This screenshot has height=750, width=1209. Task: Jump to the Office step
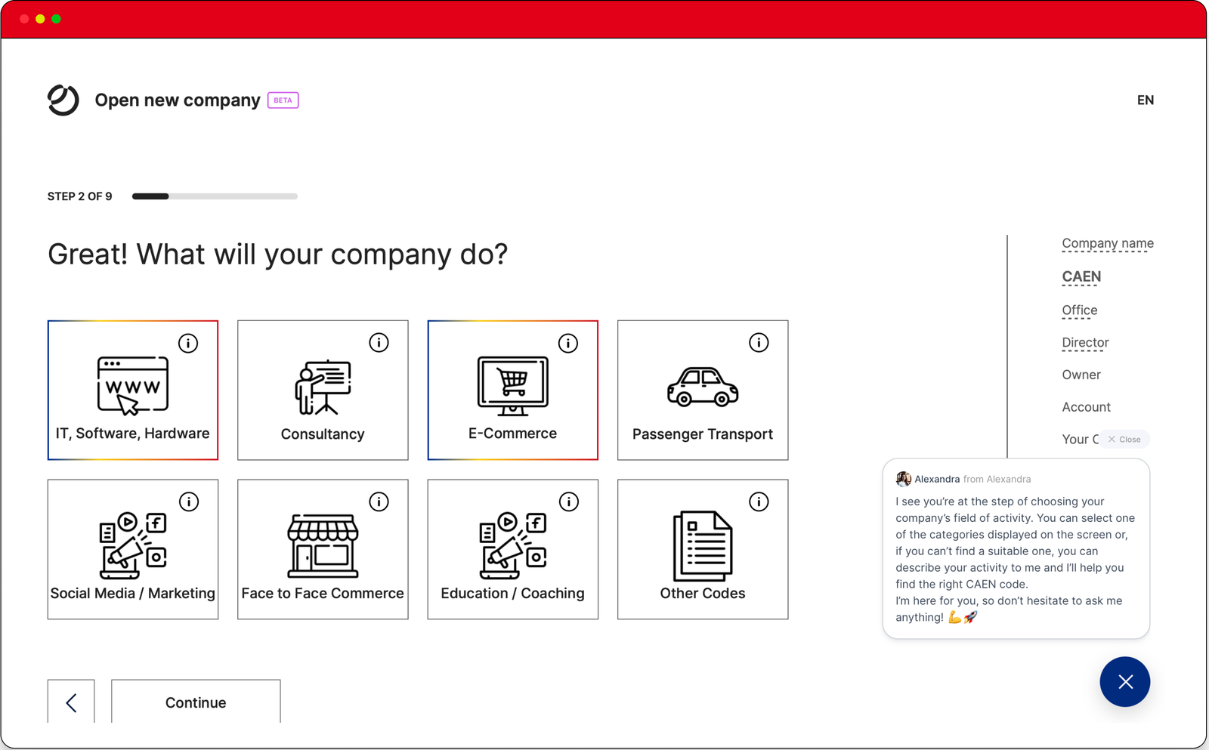coord(1079,310)
